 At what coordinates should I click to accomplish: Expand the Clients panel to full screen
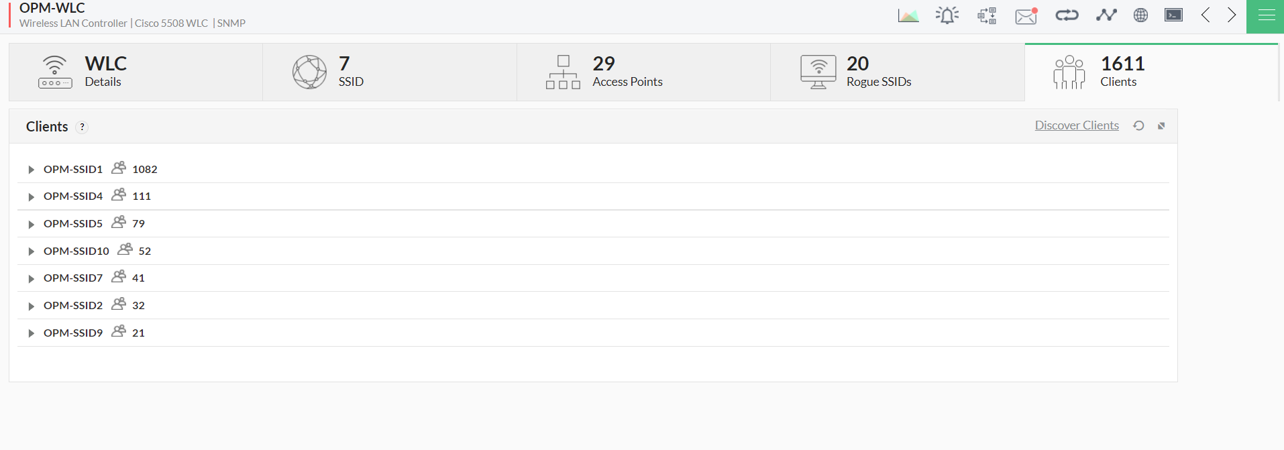click(x=1161, y=125)
